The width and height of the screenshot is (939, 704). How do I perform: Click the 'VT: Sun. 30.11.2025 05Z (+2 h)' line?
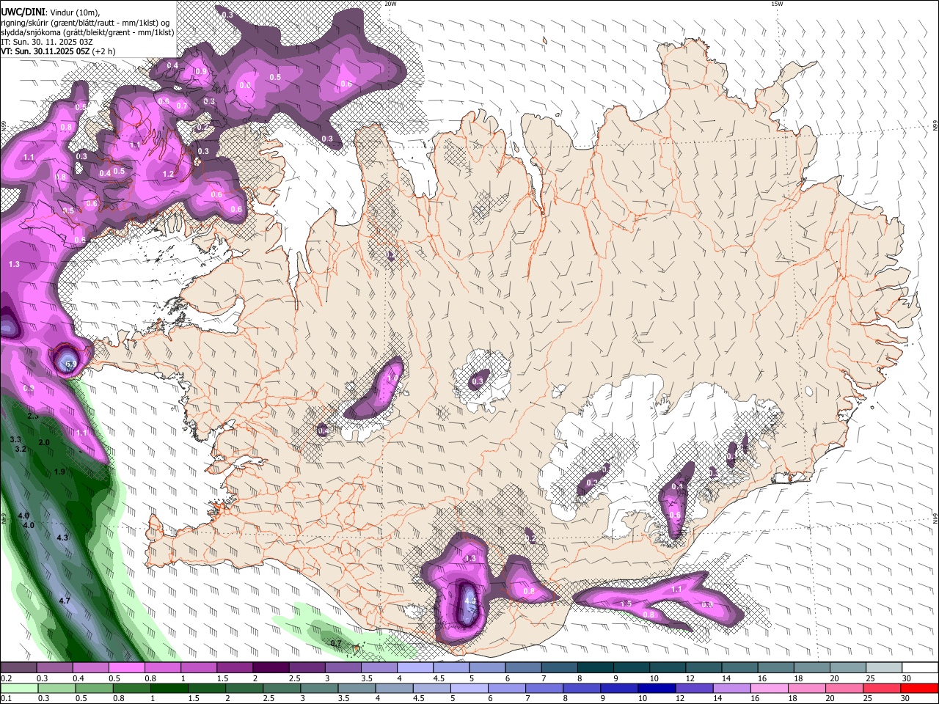58,51
